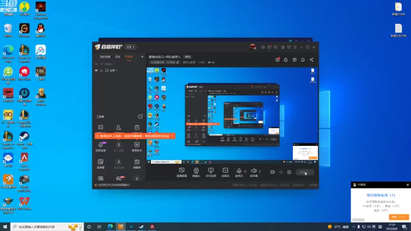This screenshot has width=411, height=231.
Task: Expand the microphone device dropdown arrow
Action: (245, 171)
